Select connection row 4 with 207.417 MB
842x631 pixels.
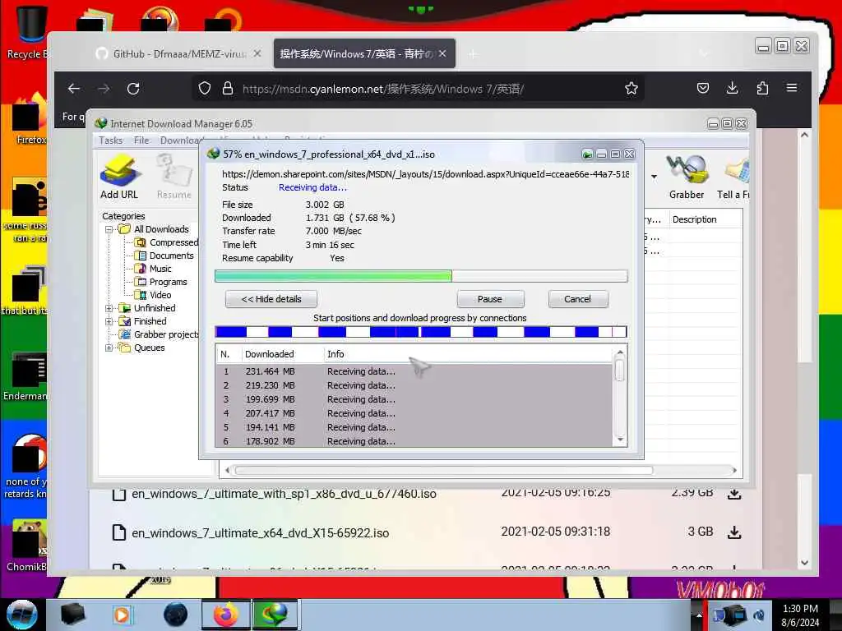414,413
